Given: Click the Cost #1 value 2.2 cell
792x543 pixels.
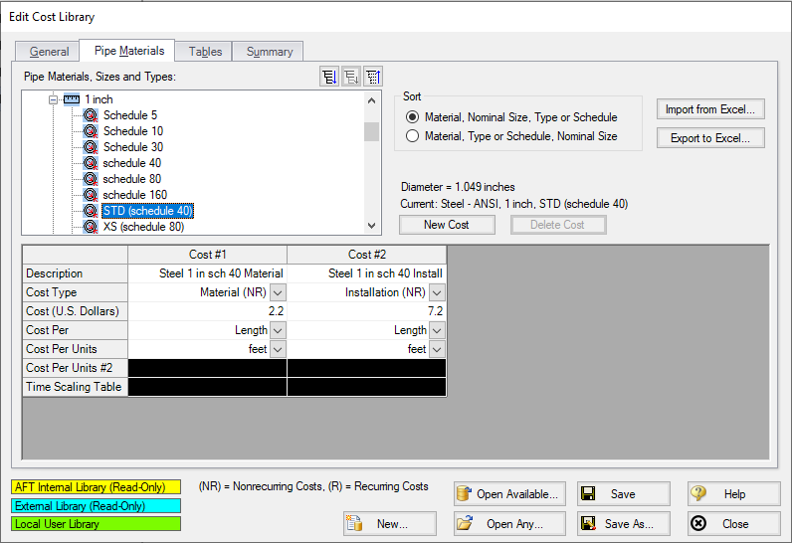Looking at the screenshot, I should 207,311.
